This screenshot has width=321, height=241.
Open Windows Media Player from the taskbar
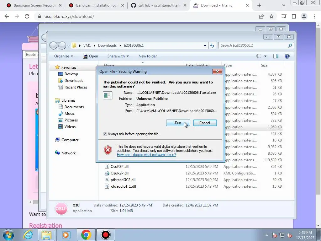[x=66, y=235]
